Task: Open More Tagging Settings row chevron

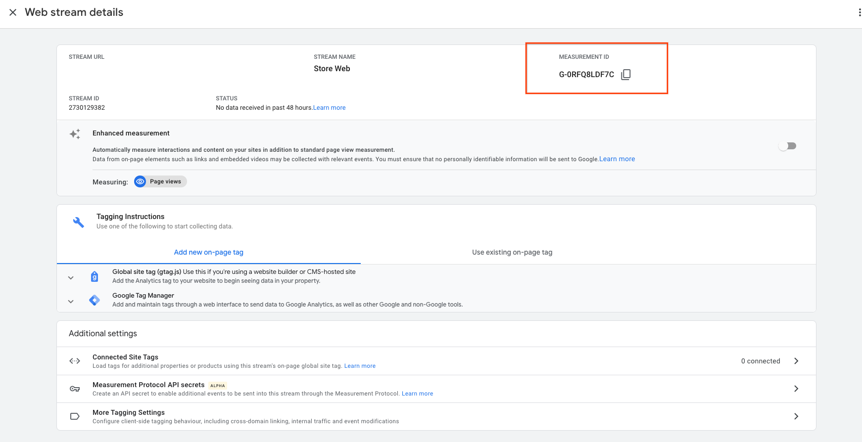Action: click(x=796, y=416)
